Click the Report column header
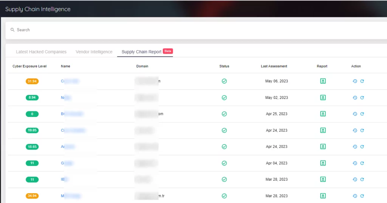Viewport: 387px width, 203px height. click(x=322, y=66)
